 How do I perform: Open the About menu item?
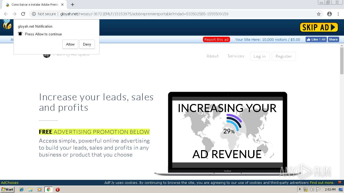(x=213, y=56)
